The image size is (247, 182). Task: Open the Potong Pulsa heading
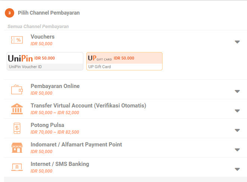[47, 125]
